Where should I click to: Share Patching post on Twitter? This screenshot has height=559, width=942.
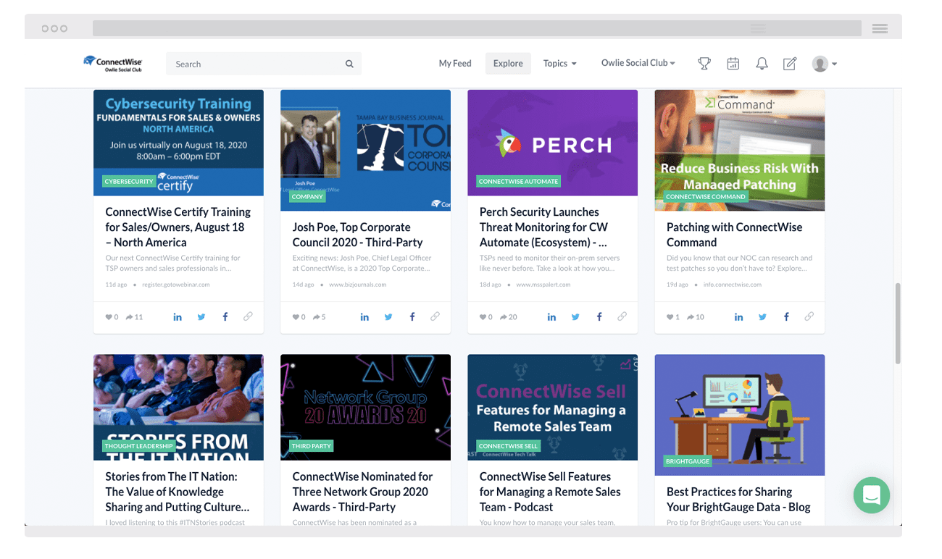click(x=762, y=316)
